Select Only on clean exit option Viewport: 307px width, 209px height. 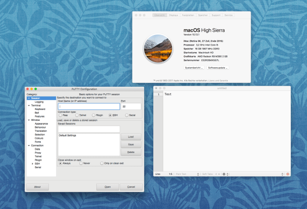102,163
